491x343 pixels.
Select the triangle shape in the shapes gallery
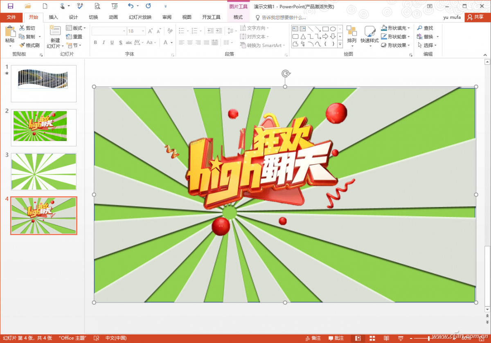[x=302, y=36]
